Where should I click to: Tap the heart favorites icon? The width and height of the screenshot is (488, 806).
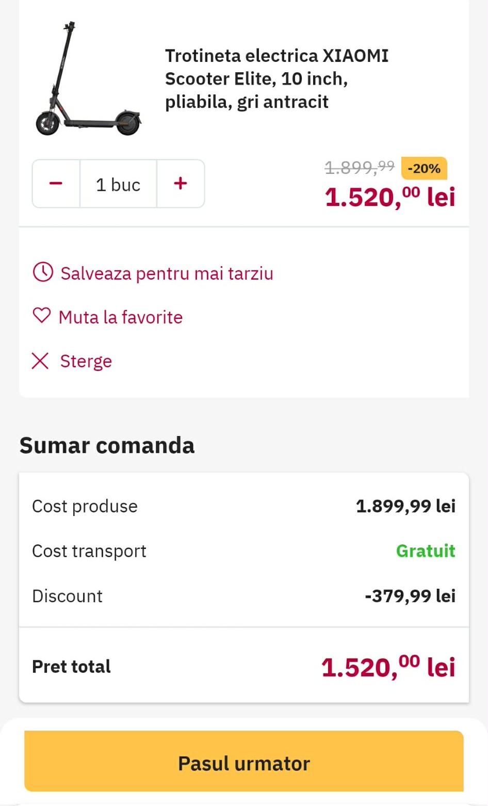tap(42, 316)
